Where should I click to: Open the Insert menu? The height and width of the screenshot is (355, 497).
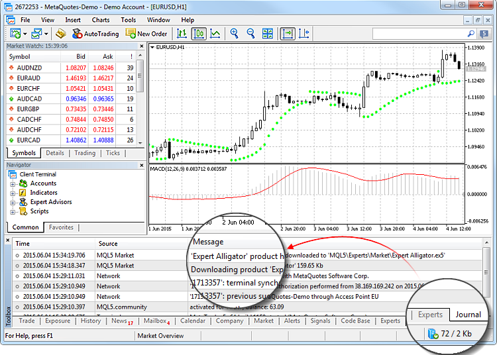coord(73,20)
